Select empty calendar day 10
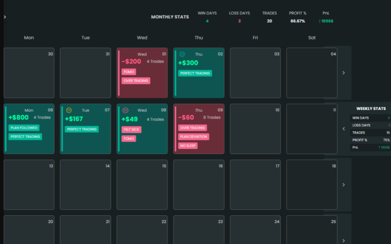 [x=255, y=129]
